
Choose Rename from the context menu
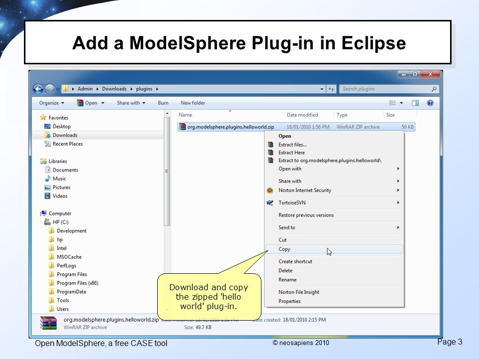point(334,280)
